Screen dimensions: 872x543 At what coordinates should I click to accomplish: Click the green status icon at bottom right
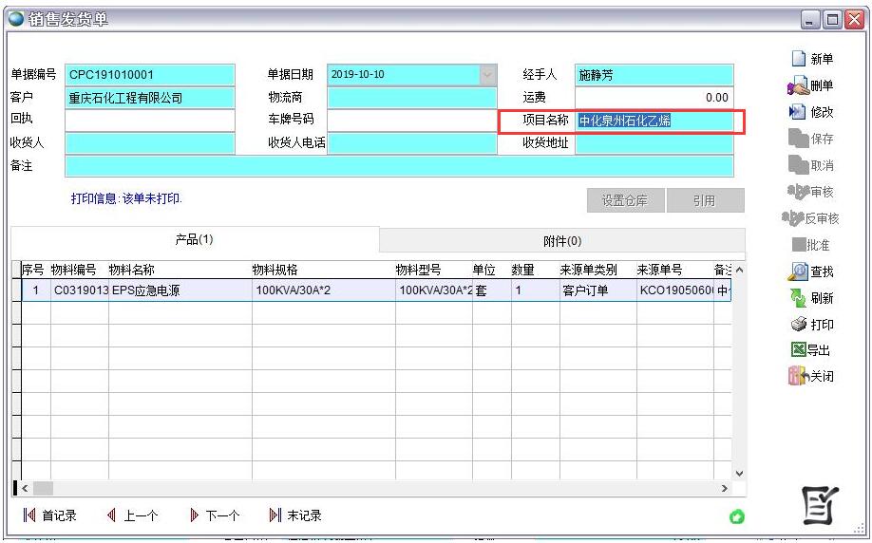[x=736, y=516]
